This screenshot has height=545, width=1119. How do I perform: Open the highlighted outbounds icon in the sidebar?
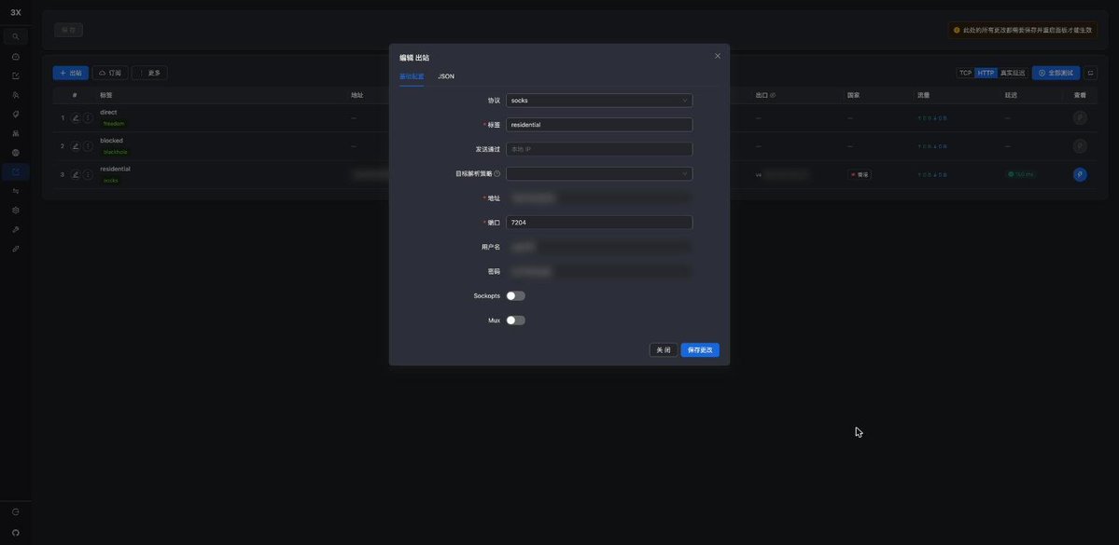16,171
